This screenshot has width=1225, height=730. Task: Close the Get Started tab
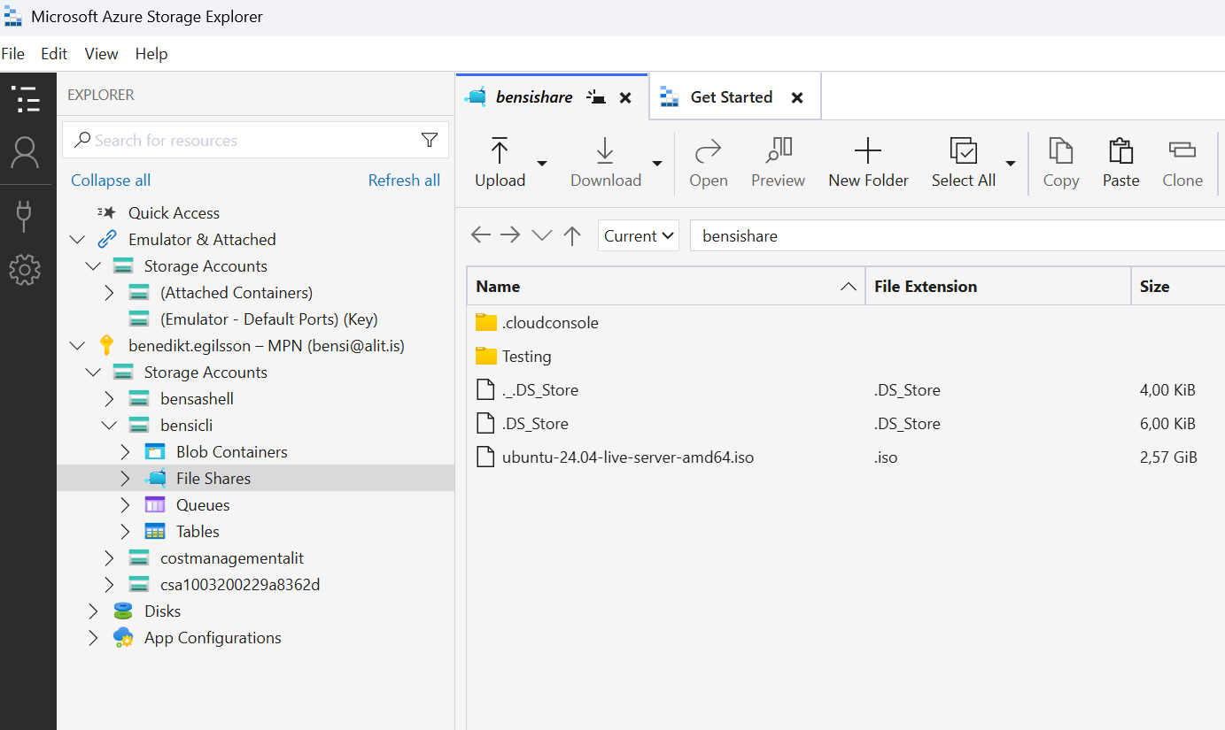(x=797, y=97)
